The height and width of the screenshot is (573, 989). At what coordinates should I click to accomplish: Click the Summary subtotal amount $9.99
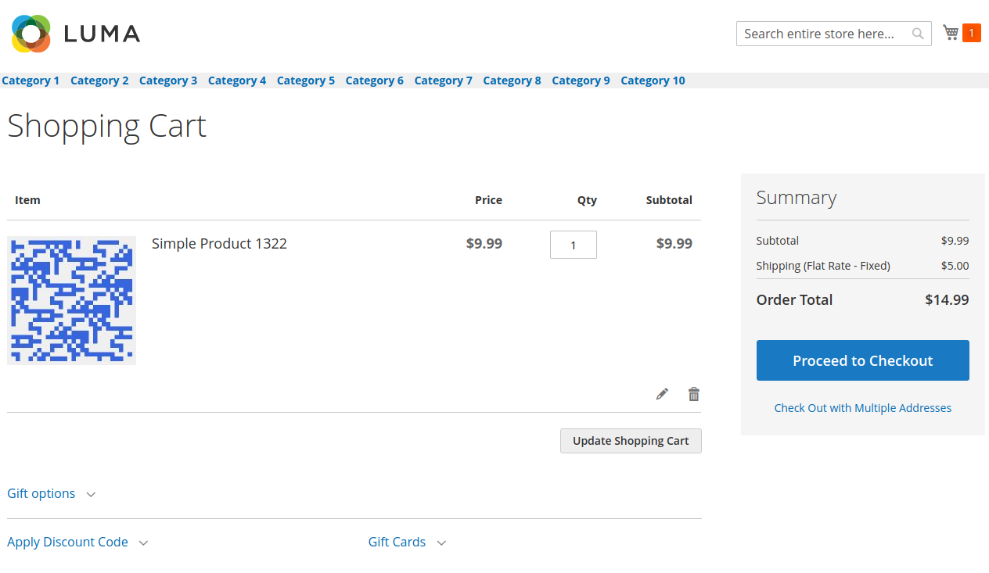[955, 241]
